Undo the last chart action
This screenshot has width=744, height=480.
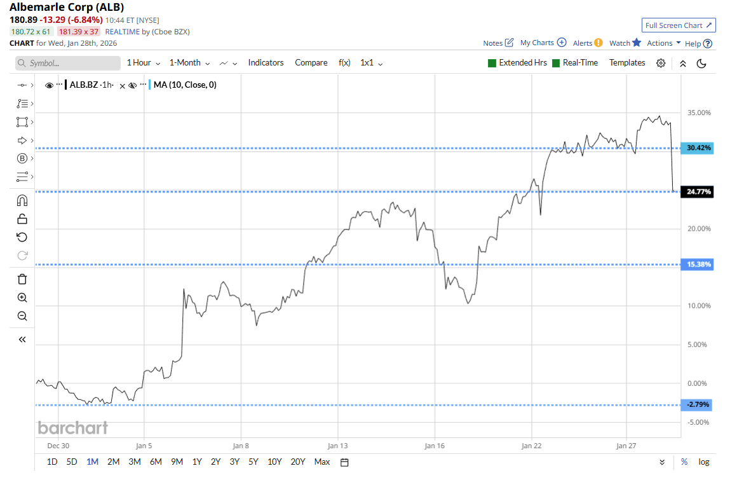click(x=22, y=237)
